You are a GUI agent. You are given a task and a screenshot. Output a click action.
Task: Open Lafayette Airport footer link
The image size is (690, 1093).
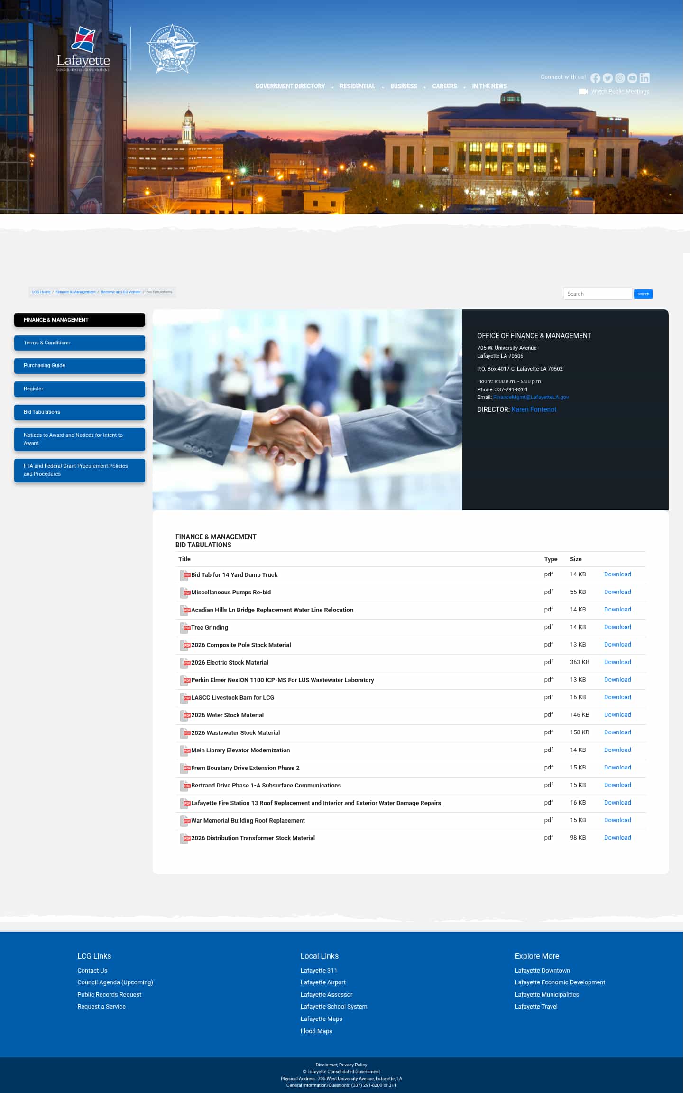pyautogui.click(x=323, y=982)
